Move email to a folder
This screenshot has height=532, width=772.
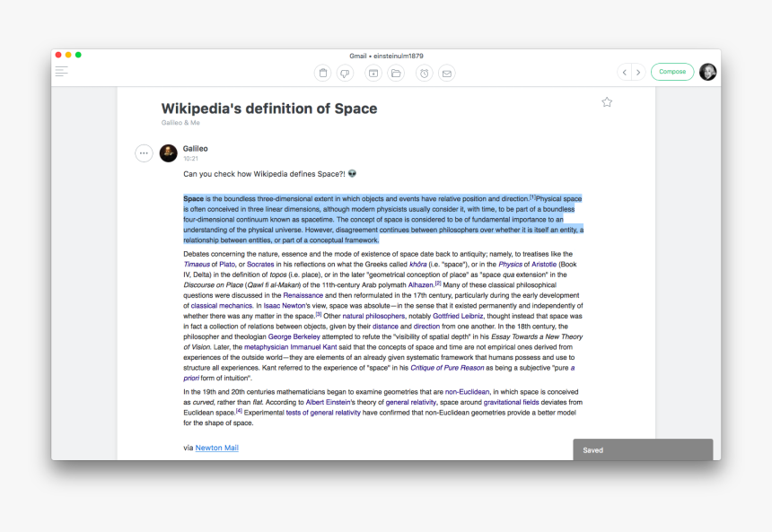pos(396,74)
